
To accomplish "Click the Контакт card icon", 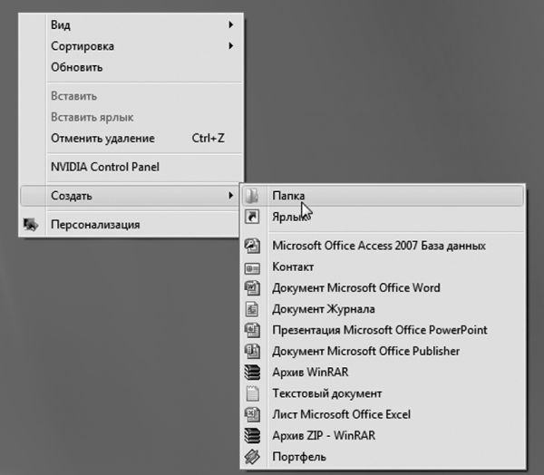I will coord(253,267).
